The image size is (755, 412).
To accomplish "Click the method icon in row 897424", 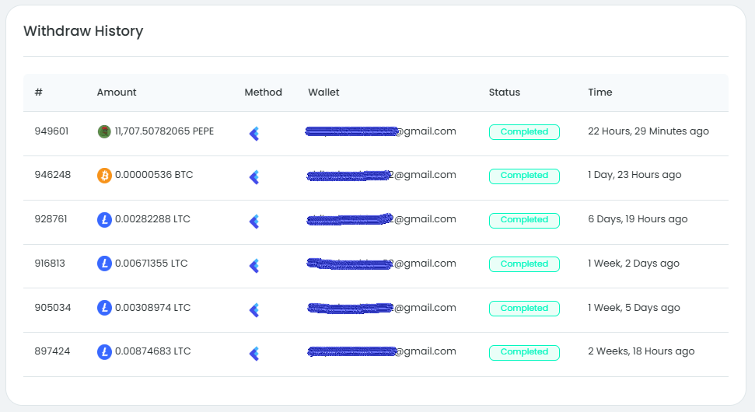I will coord(254,354).
